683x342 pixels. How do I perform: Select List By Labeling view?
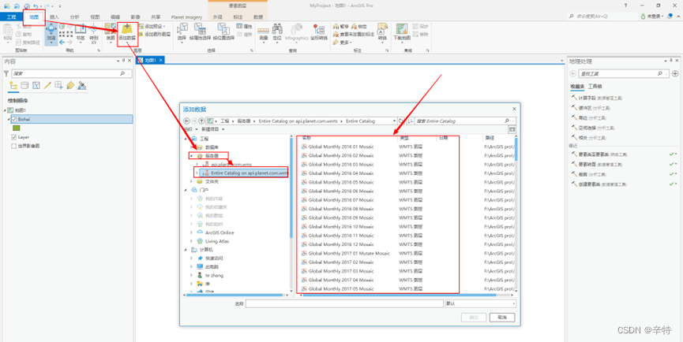[x=70, y=85]
